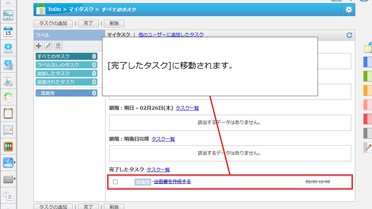Image resolution: width=372 pixels, height=209 pixels.
Task: Open the clipboard icon in sidebar
Action: (8, 113)
